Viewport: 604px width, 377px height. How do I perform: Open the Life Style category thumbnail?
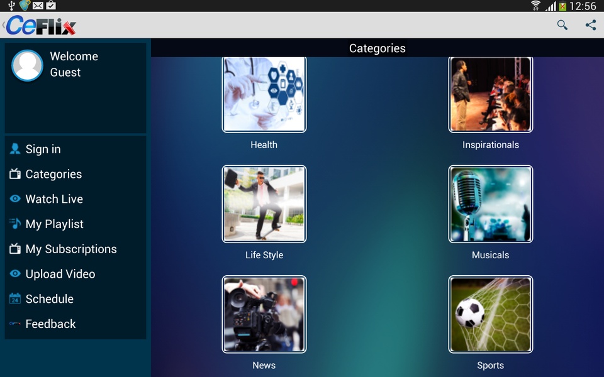coord(264,204)
